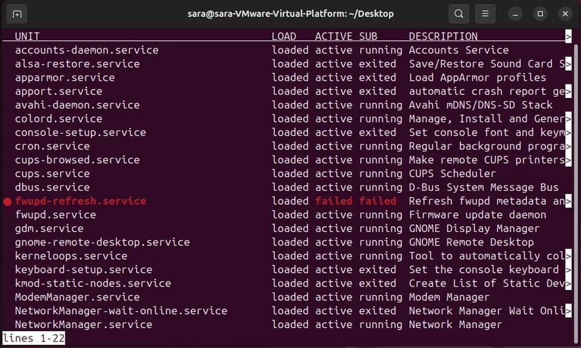The height and width of the screenshot is (348, 581).
Task: Select the fwupd-refresh.service unit name
Action: point(81,201)
